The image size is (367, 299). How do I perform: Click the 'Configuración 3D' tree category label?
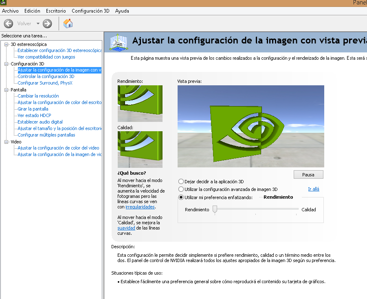coord(27,64)
